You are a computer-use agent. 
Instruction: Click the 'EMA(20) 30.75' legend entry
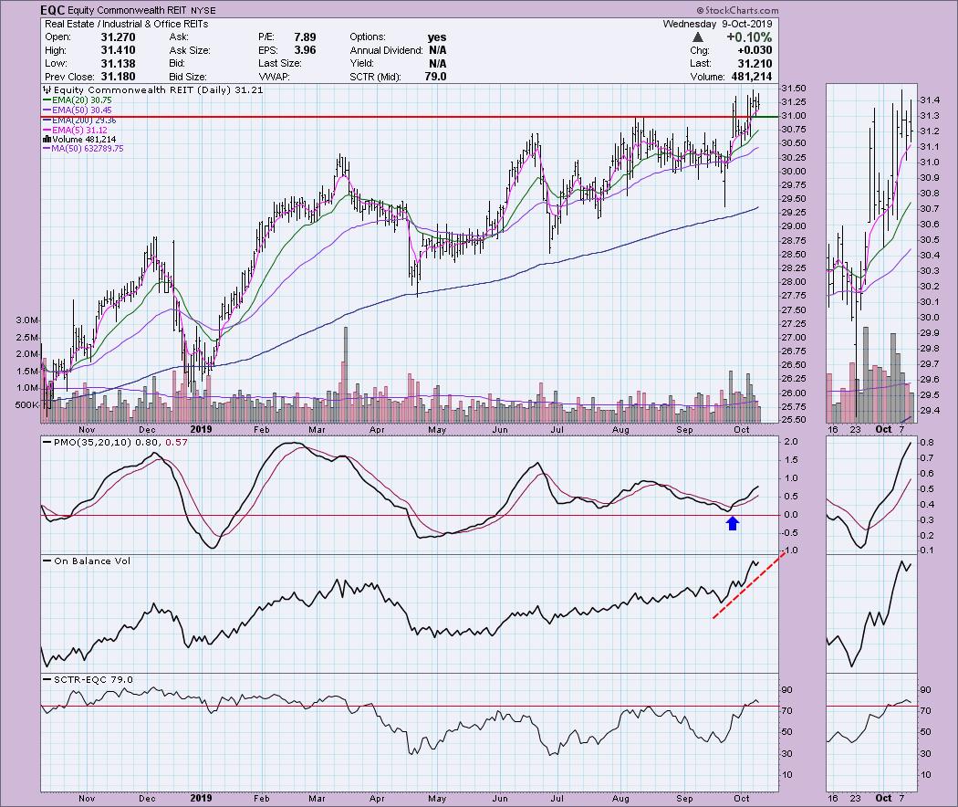(82, 100)
